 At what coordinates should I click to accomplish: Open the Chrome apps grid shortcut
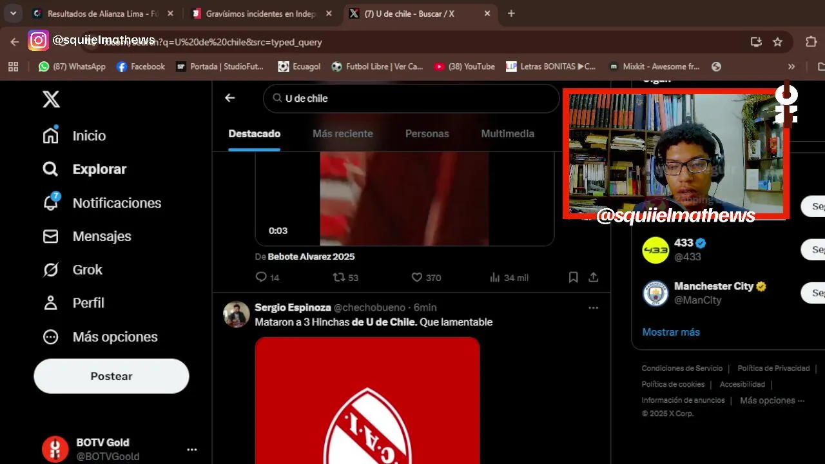[13, 66]
